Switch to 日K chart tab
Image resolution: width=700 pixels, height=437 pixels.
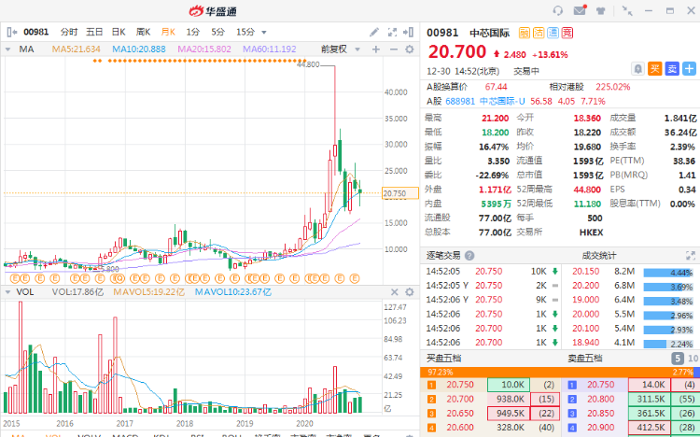point(119,32)
